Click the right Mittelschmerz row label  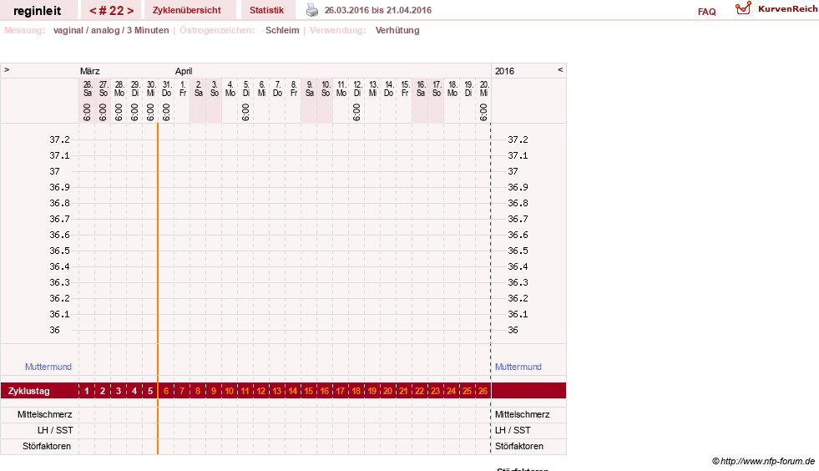523,414
